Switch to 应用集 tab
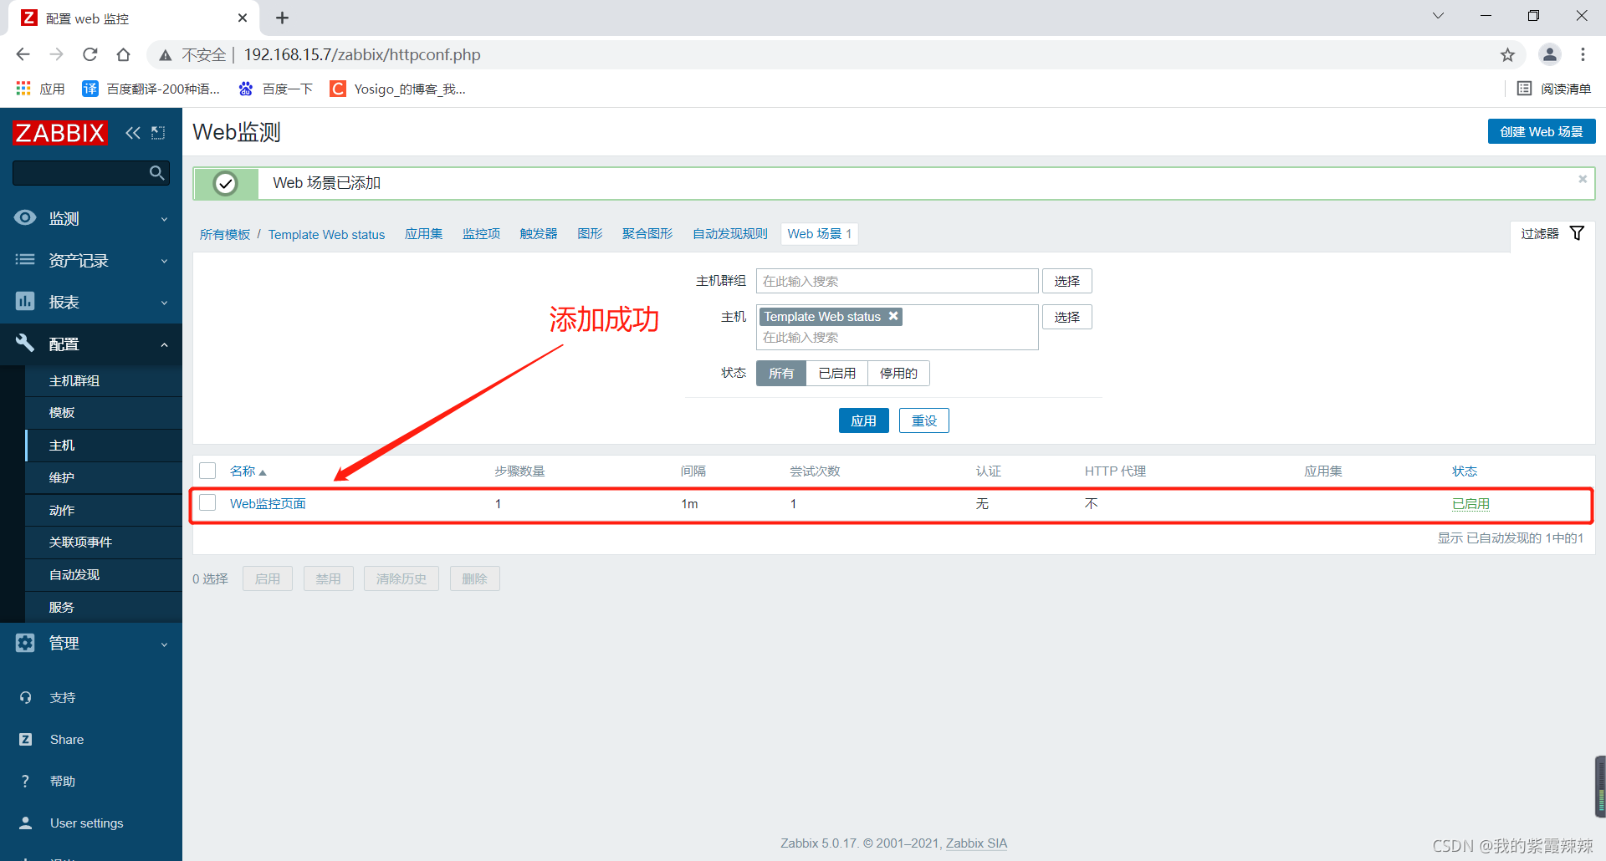The height and width of the screenshot is (861, 1606). [x=424, y=234]
